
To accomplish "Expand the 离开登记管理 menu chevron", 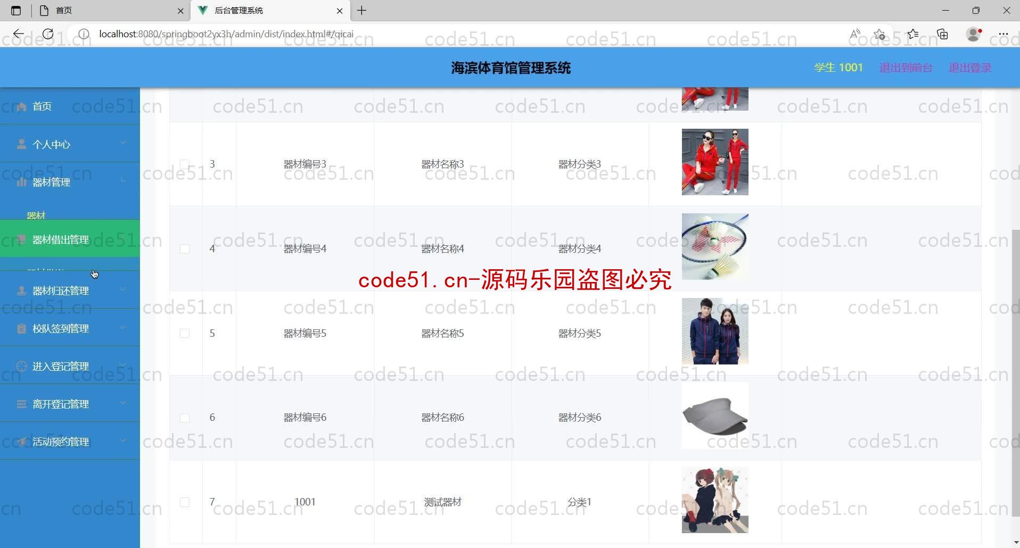I will [x=123, y=403].
